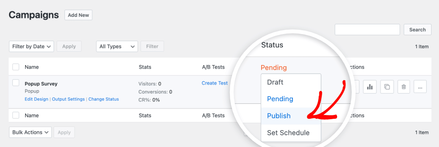Image resolution: width=439 pixels, height=147 pixels.
Task: Open the Edit Design link
Action: [37, 99]
